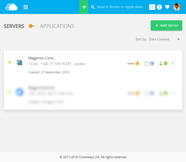Viewport: 186px width, 162px height.
Task: Click the London location text
Action: [x=80, y=64]
